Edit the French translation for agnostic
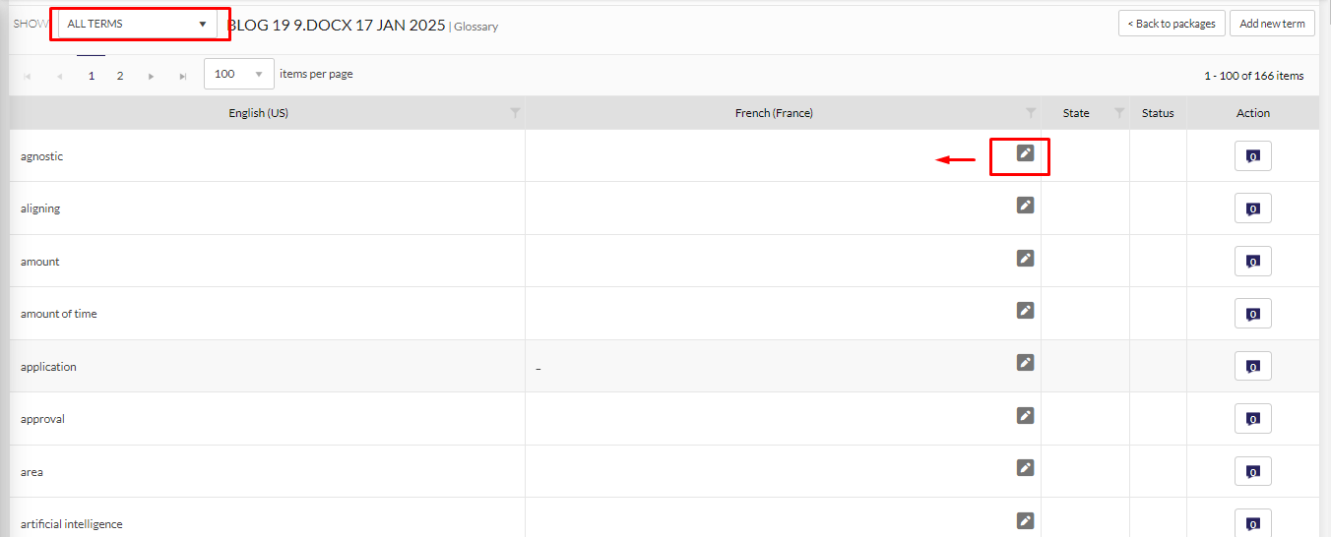This screenshot has height=537, width=1331. tap(1025, 152)
